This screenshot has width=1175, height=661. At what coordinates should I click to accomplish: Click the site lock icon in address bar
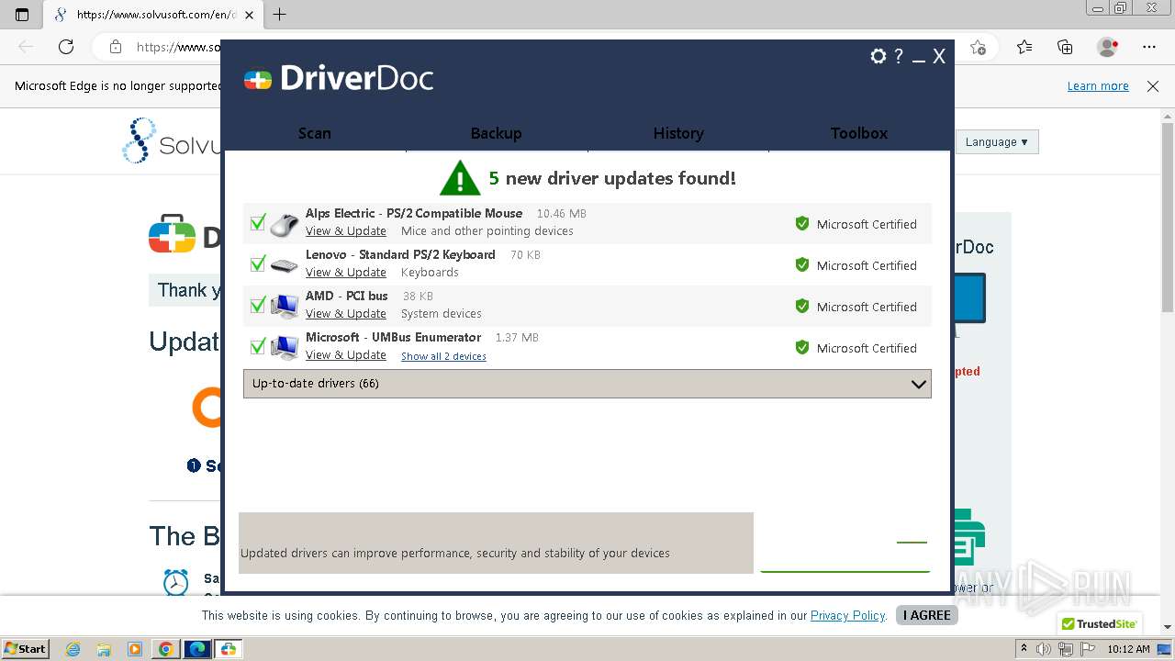click(x=116, y=47)
